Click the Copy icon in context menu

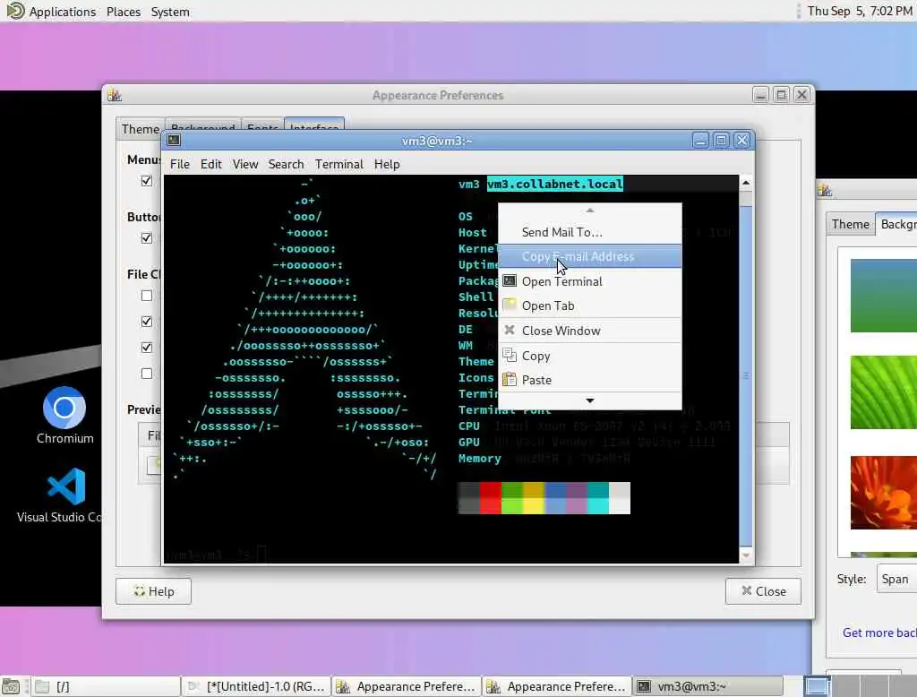[510, 356]
